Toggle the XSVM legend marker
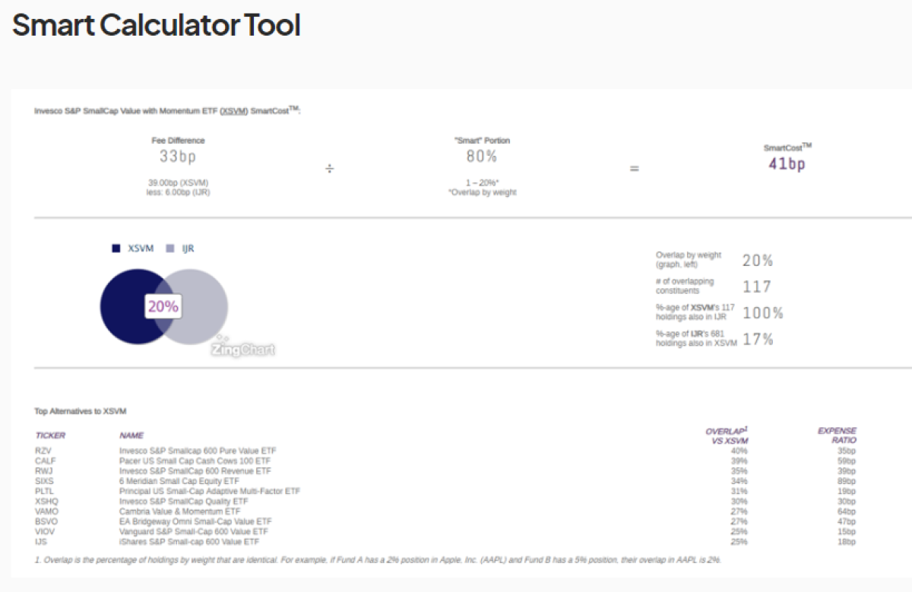The width and height of the screenshot is (912, 592). (116, 249)
